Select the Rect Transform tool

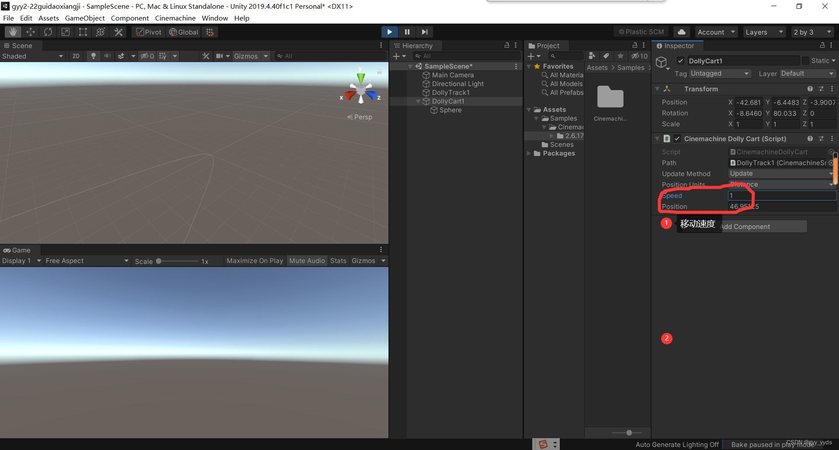point(83,31)
